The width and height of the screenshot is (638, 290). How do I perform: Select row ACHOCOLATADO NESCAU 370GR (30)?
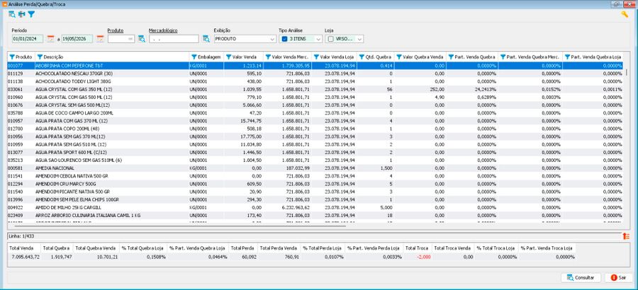pos(315,74)
